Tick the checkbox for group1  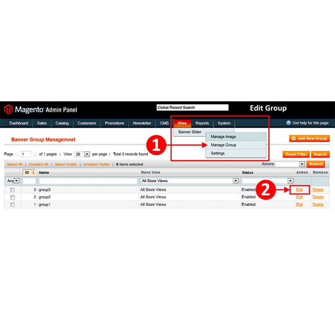pyautogui.click(x=12, y=205)
